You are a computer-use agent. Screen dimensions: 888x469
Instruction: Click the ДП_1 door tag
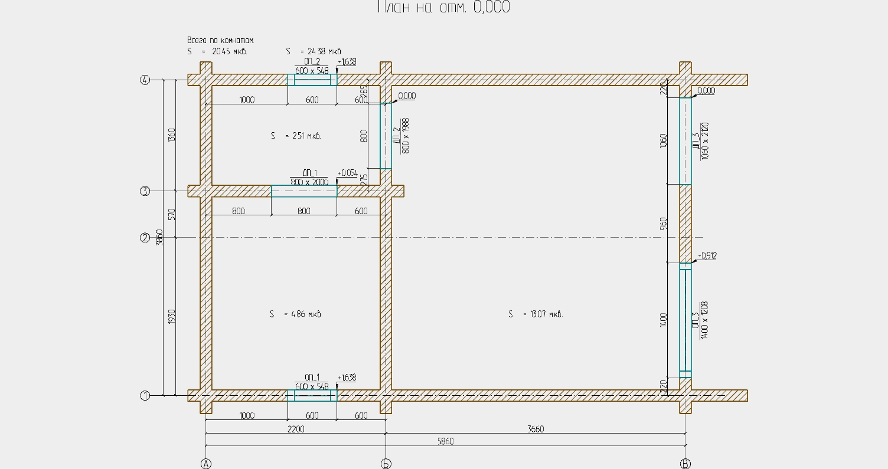tap(310, 172)
